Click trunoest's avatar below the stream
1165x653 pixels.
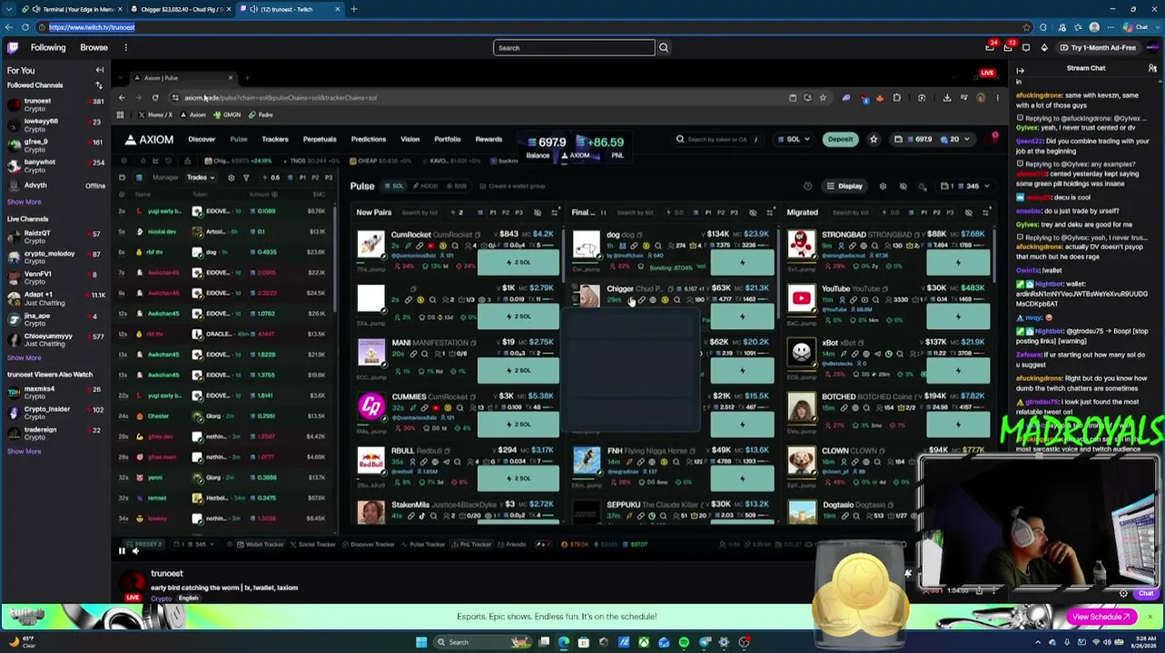pos(133,584)
